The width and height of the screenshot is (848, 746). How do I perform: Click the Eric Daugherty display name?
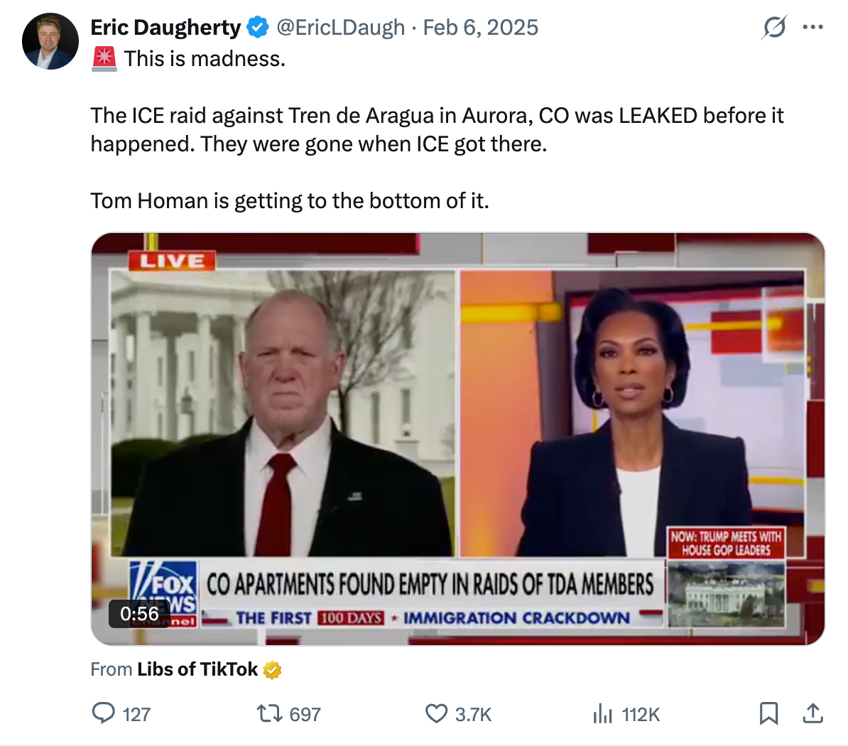pos(165,28)
